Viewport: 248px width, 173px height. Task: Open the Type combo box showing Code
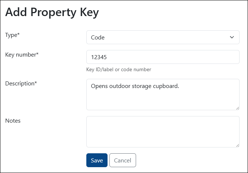(163, 37)
